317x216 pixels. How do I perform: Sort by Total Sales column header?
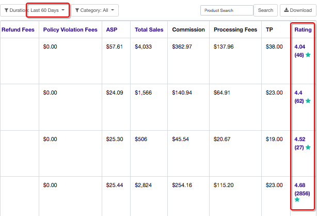pyautogui.click(x=149, y=30)
